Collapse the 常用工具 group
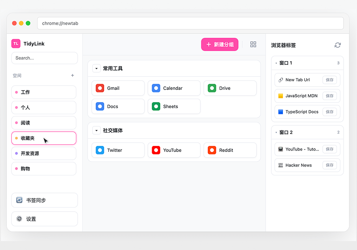Viewport: 357px width, 250px height. pos(96,68)
